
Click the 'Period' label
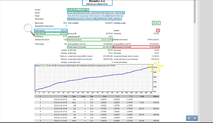[37, 13]
